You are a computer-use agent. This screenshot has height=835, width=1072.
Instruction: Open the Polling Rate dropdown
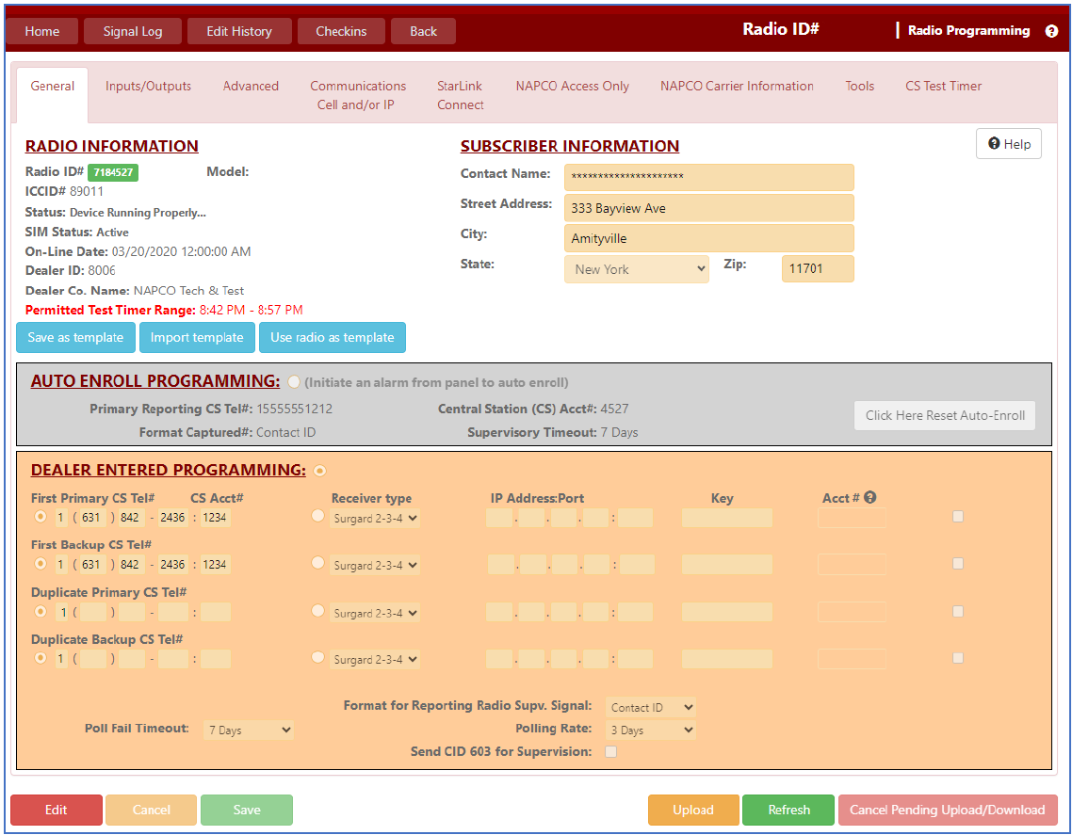pyautogui.click(x=651, y=730)
